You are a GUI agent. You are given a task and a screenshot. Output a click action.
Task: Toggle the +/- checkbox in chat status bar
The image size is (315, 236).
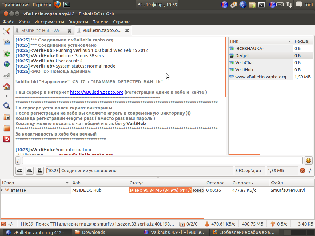302,171
